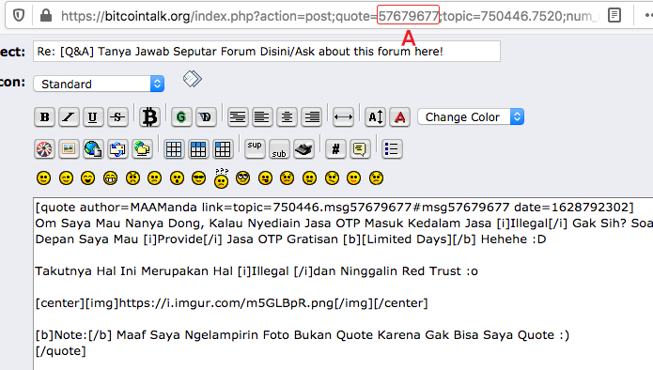Open the Standard message icon dropdown

coord(99,85)
